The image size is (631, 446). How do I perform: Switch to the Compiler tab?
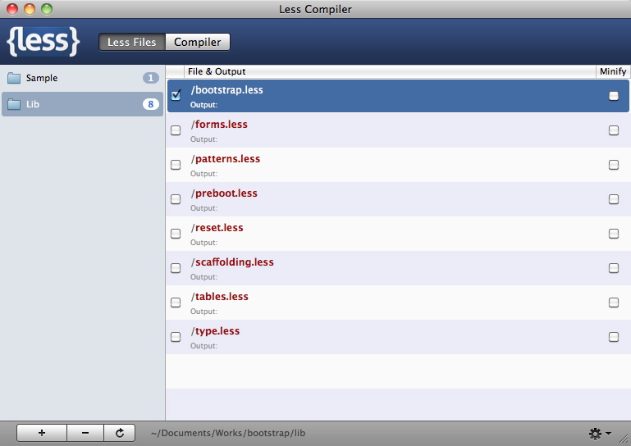coord(197,42)
